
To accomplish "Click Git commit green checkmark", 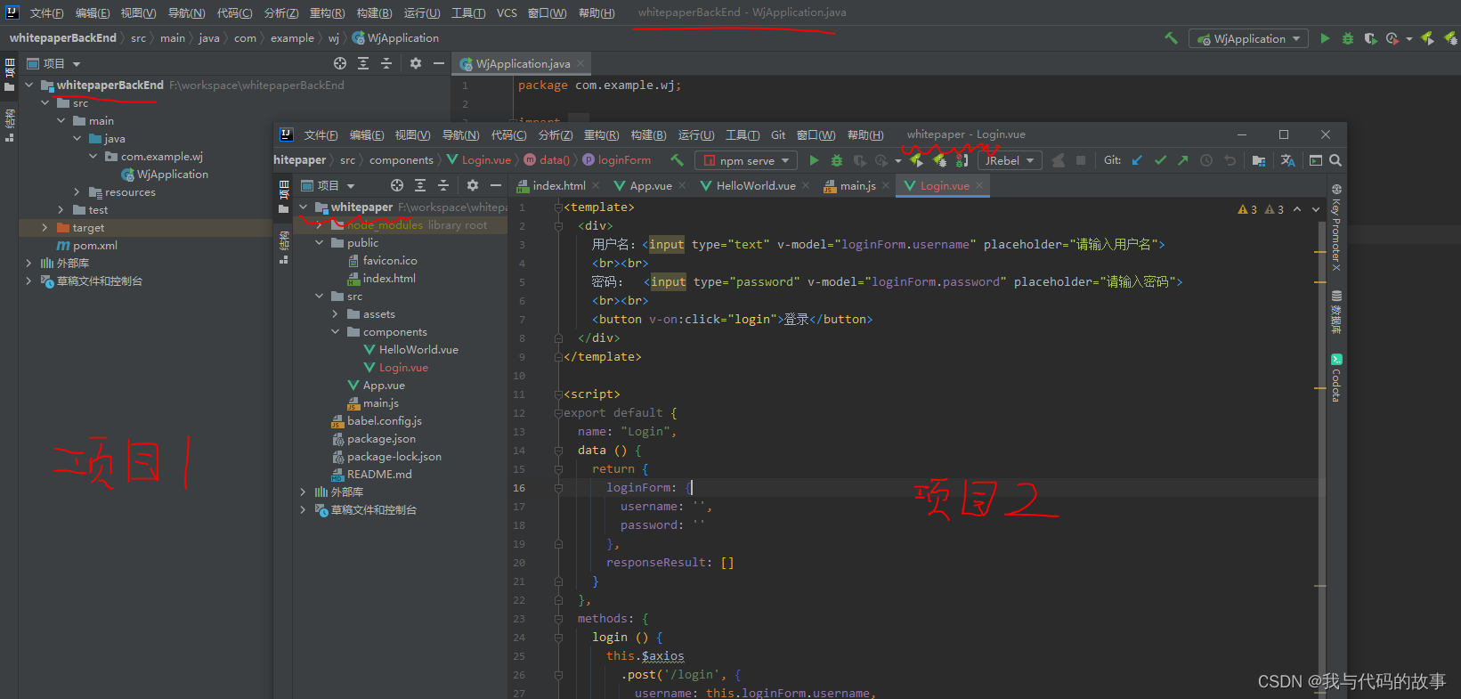I will point(1160,160).
